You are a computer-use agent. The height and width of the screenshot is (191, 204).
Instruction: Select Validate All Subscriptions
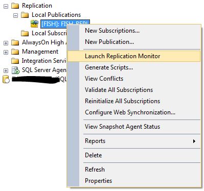click(133, 90)
